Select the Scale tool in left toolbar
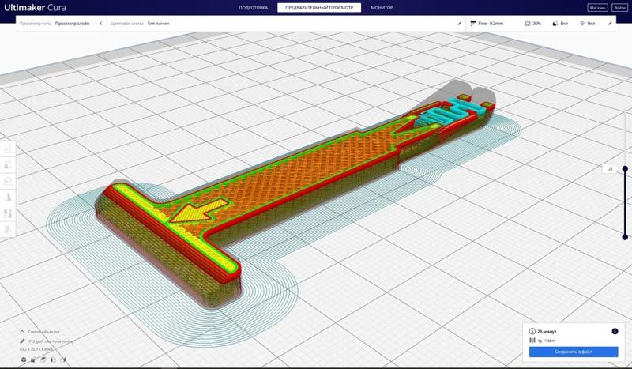The width and height of the screenshot is (632, 369). click(x=8, y=165)
